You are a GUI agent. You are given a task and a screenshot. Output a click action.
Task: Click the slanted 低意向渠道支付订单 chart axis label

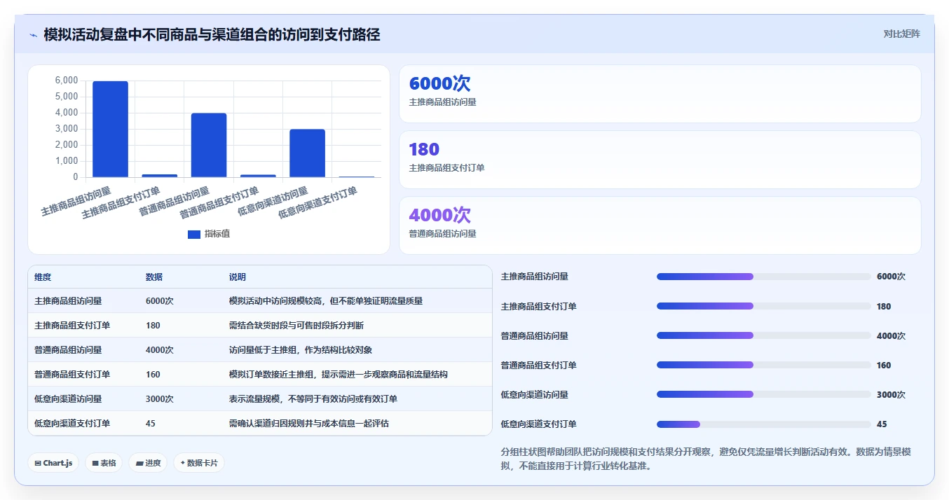point(319,202)
